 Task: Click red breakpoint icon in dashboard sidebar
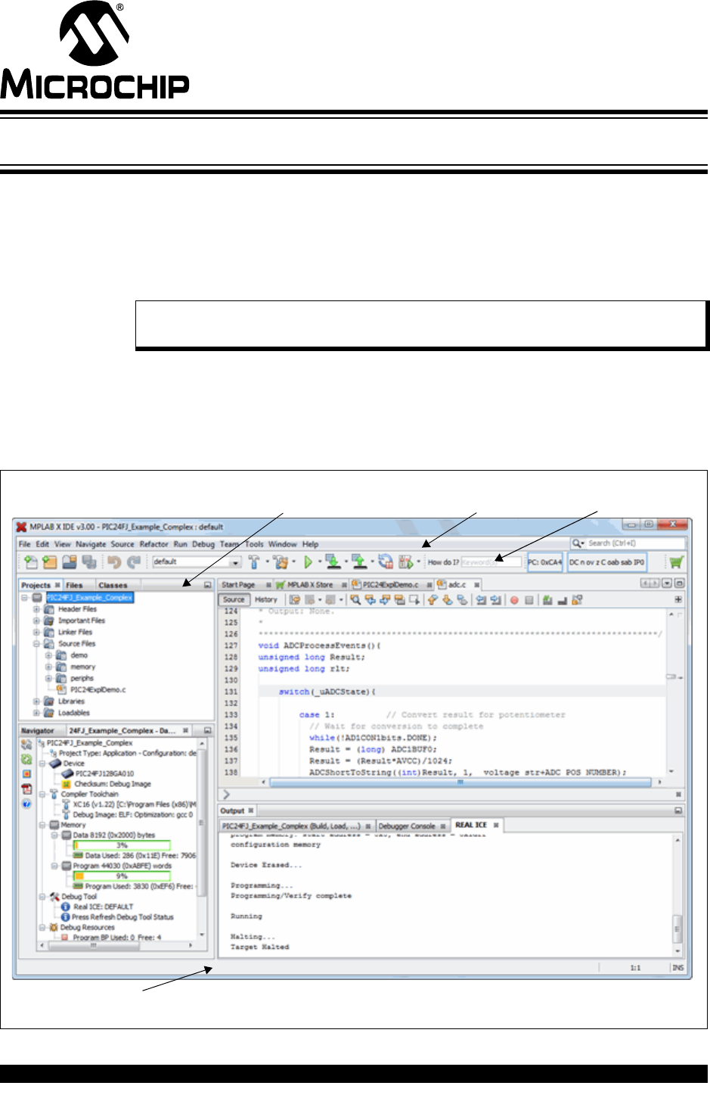(x=26, y=774)
